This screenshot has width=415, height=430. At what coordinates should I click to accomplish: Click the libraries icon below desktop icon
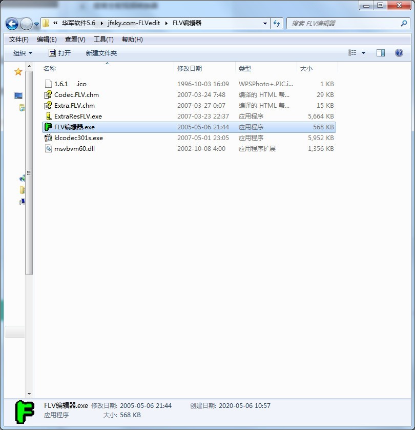[x=22, y=108]
